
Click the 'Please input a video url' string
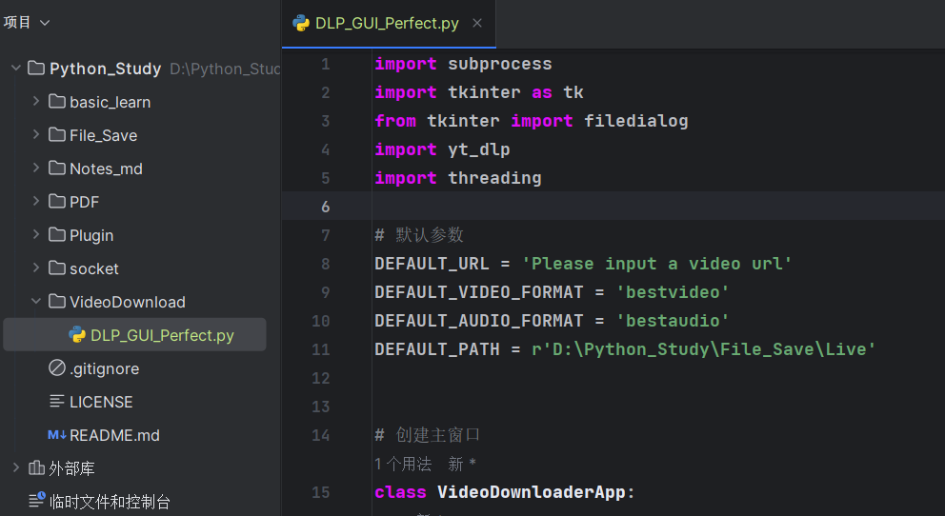point(657,264)
